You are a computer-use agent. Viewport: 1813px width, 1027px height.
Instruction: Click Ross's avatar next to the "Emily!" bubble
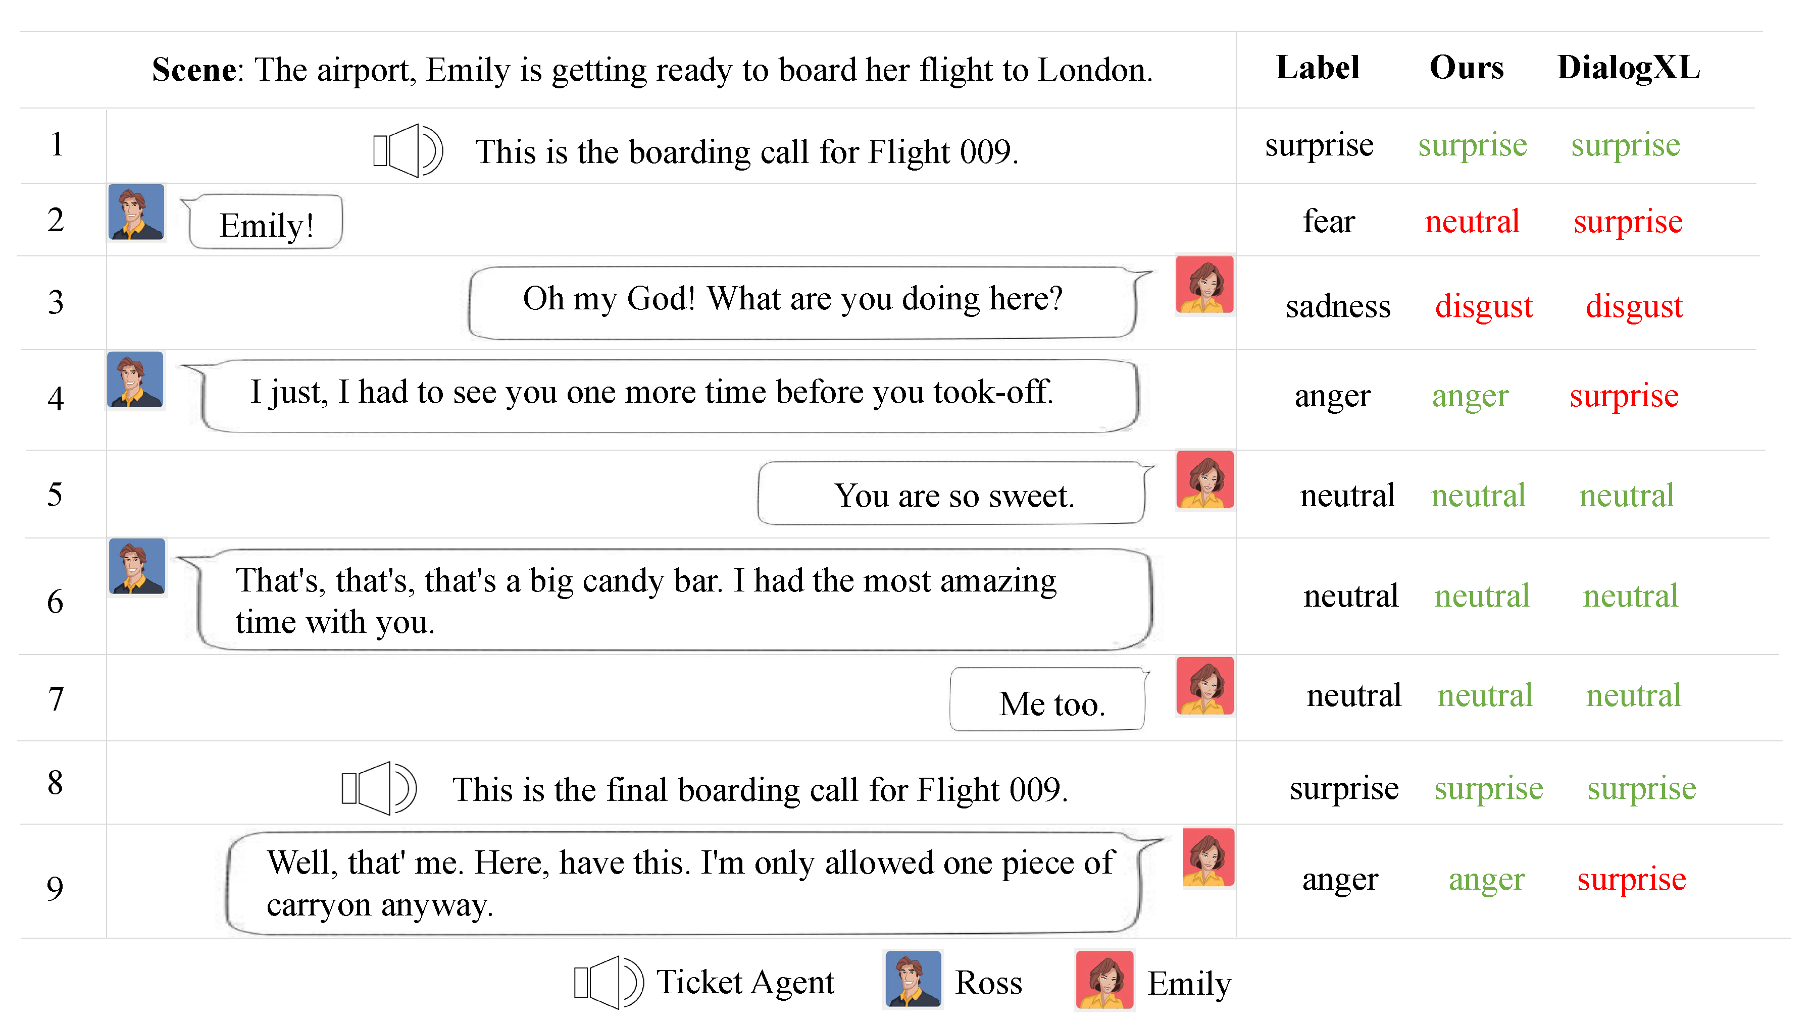[136, 212]
